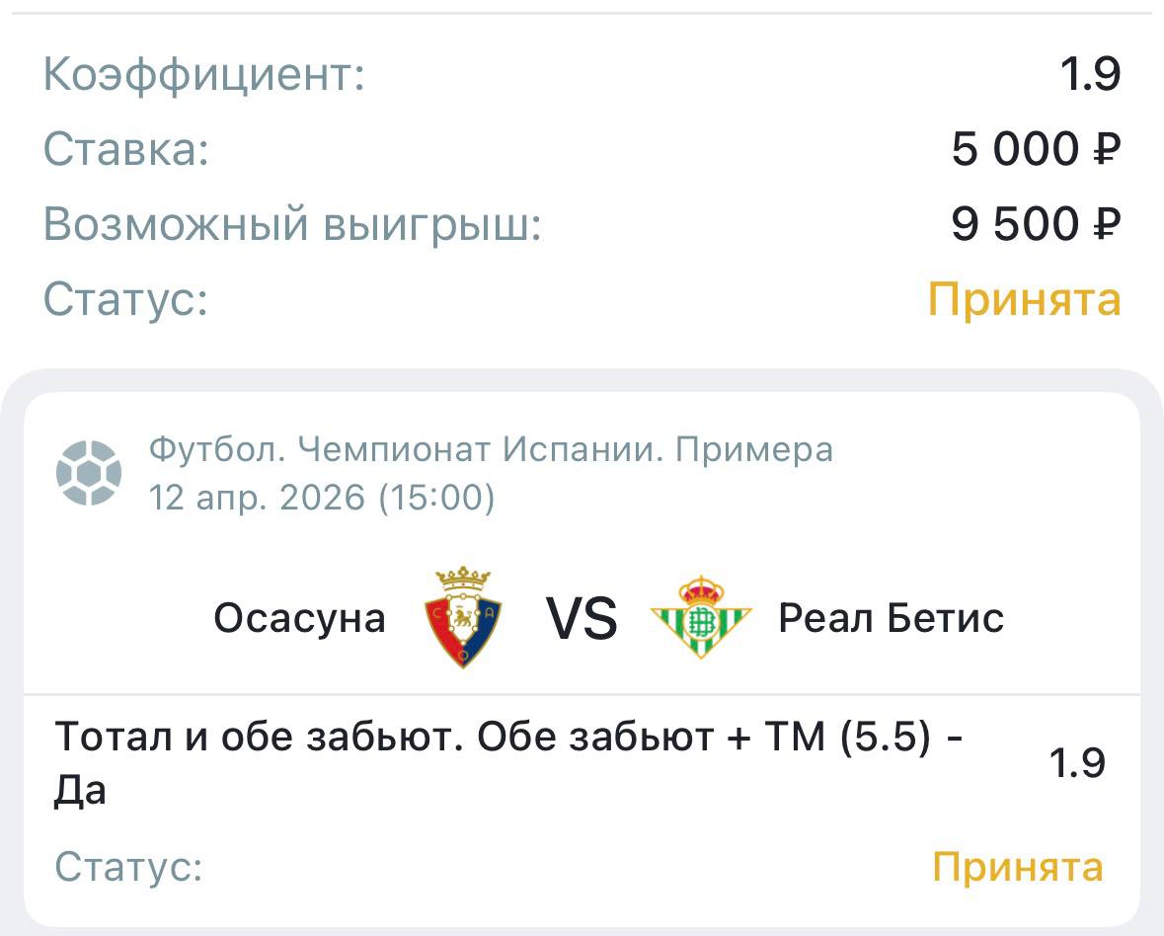
Task: Select the Осасуна team name
Action: (300, 618)
